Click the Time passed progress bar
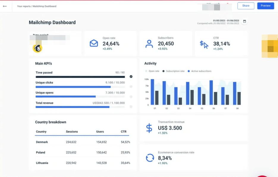This screenshot has height=177, width=278. (80, 77)
